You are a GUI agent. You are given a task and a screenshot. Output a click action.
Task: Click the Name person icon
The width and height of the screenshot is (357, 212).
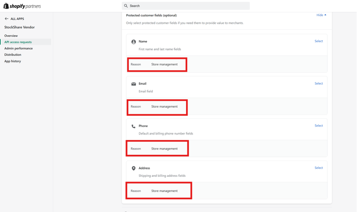pyautogui.click(x=133, y=42)
